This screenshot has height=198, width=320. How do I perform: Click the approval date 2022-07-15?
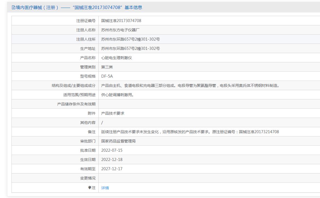coord(112,150)
